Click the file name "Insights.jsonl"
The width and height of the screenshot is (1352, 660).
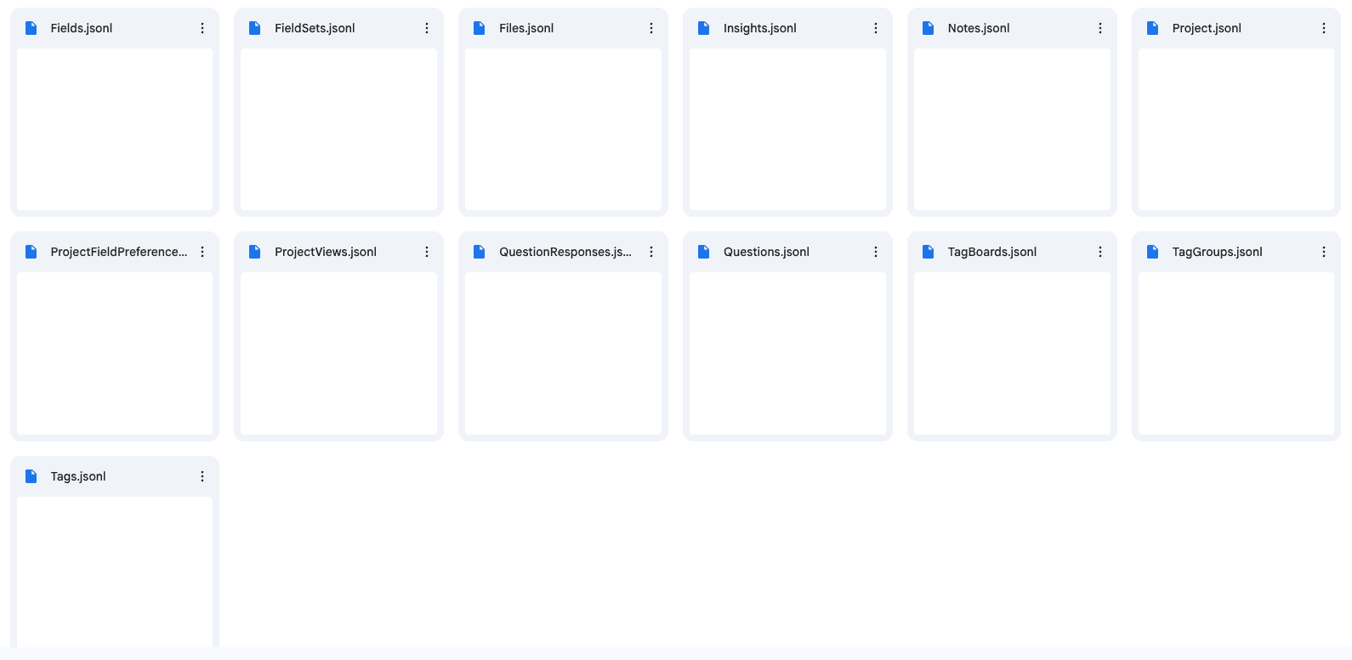(760, 28)
